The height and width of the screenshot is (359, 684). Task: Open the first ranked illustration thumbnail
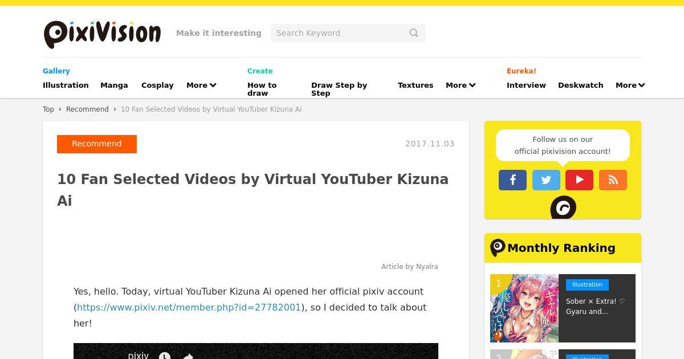524,308
